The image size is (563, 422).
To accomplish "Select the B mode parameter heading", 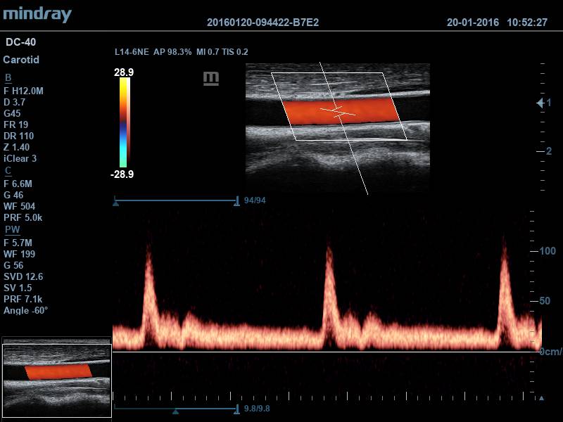I will (8, 78).
